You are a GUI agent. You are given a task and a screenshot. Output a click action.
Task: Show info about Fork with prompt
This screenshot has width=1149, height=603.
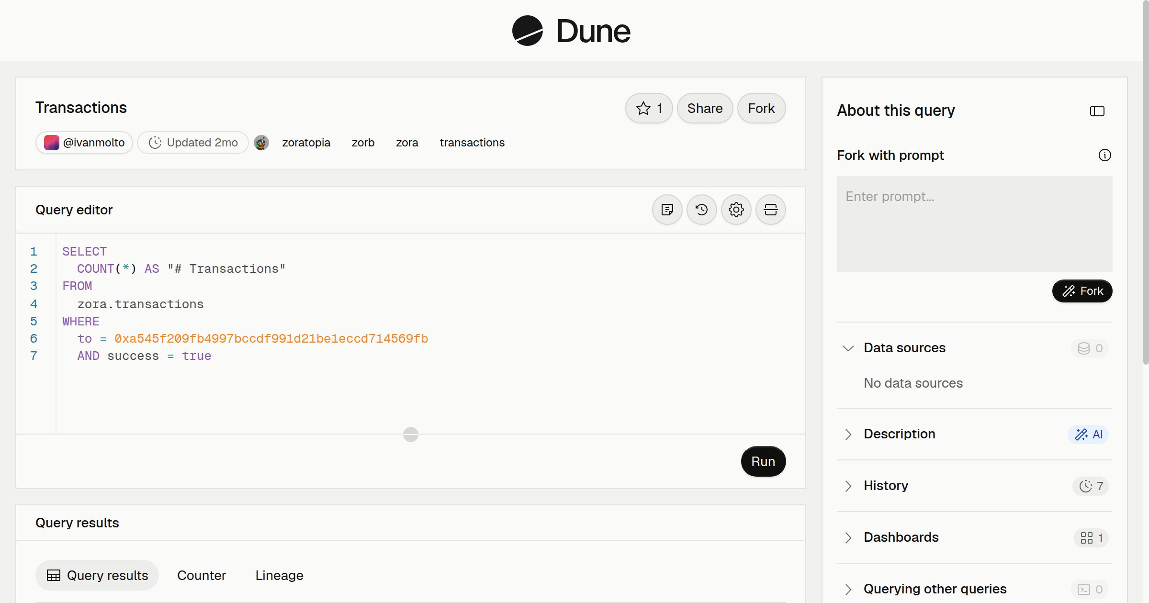pyautogui.click(x=1104, y=155)
